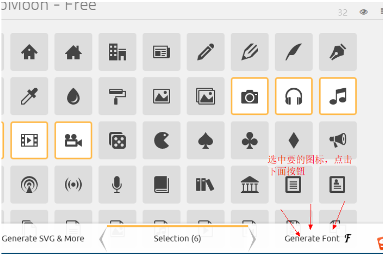
Task: Pick the dice icon
Action: tap(117, 140)
